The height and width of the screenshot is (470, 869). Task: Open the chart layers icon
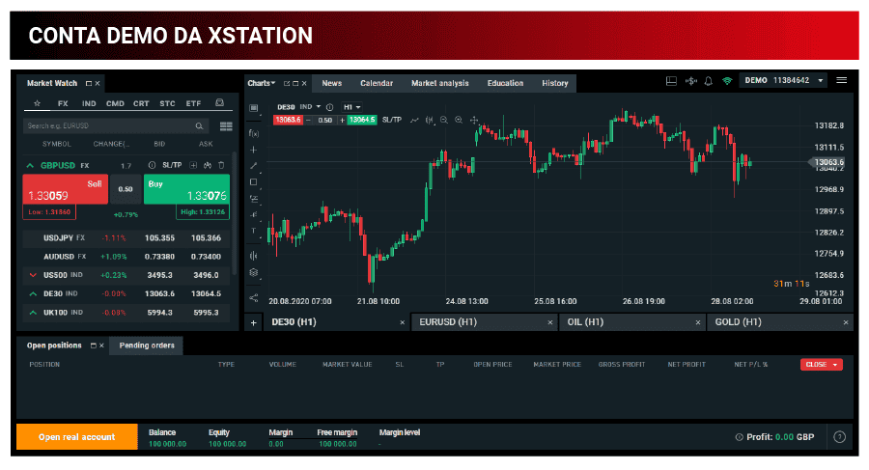(254, 272)
